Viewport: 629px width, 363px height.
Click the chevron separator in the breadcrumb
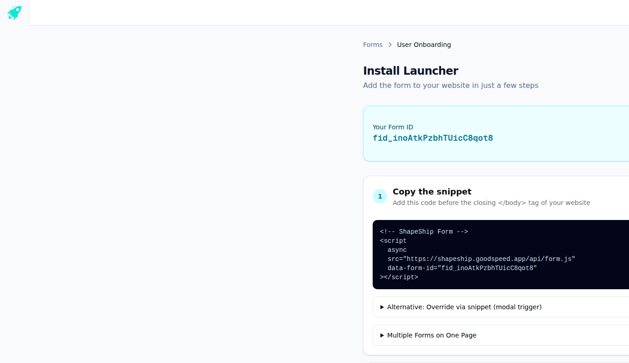pyautogui.click(x=390, y=45)
